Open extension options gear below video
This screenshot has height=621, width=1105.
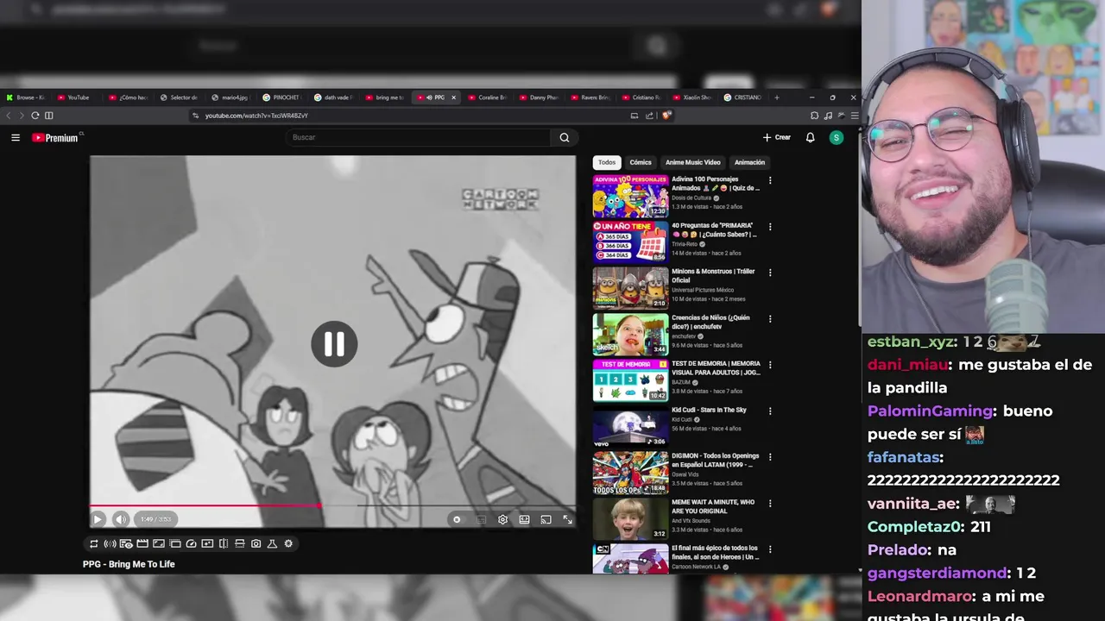point(288,543)
